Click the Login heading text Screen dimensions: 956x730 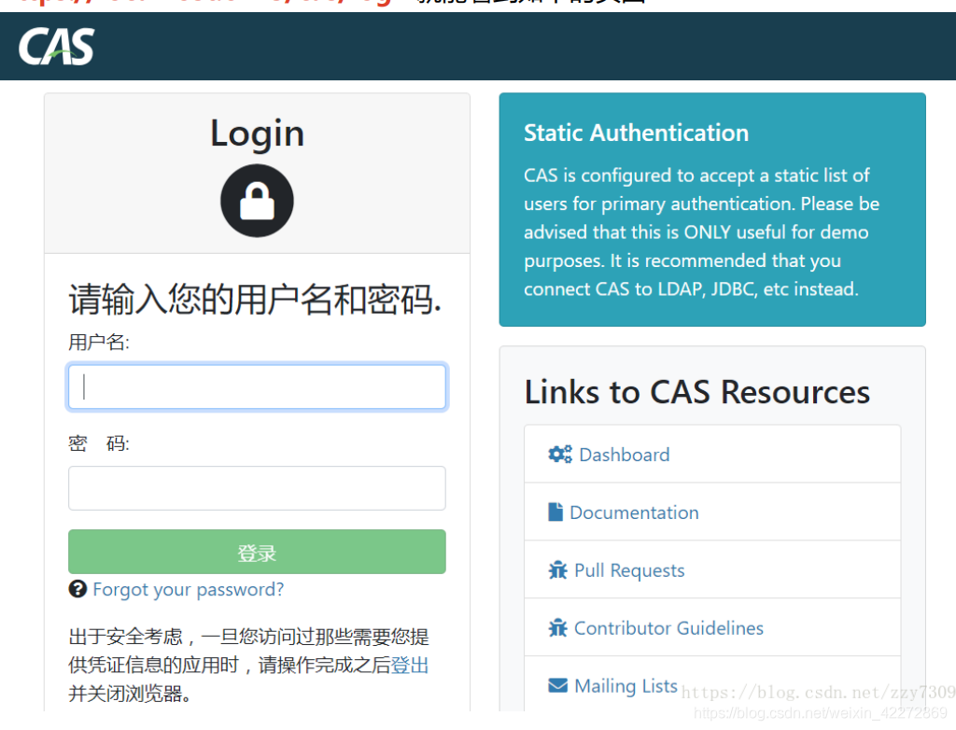point(257,133)
